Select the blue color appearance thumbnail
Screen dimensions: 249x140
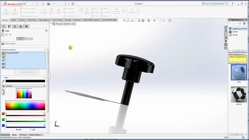click(x=239, y=72)
